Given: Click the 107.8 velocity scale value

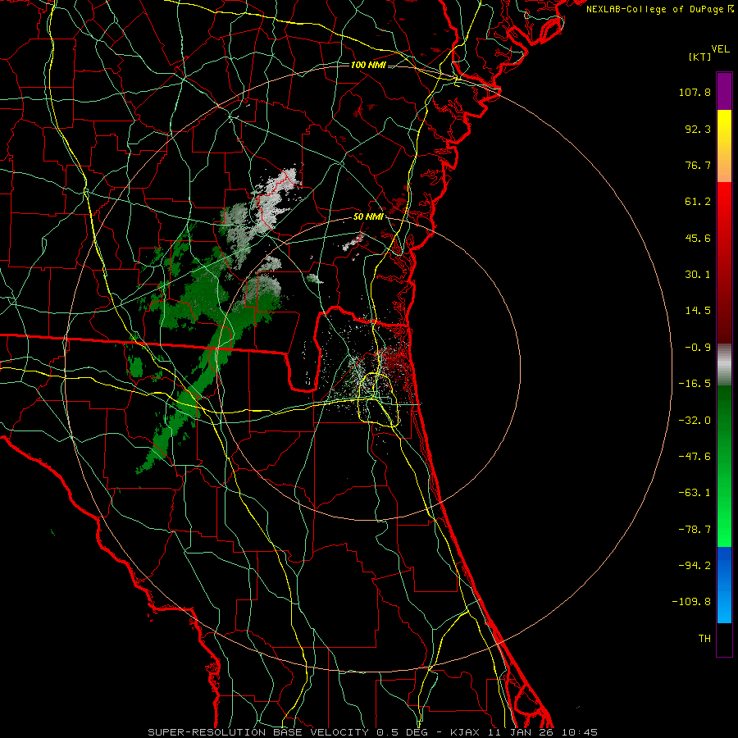Looking at the screenshot, I should [x=695, y=92].
